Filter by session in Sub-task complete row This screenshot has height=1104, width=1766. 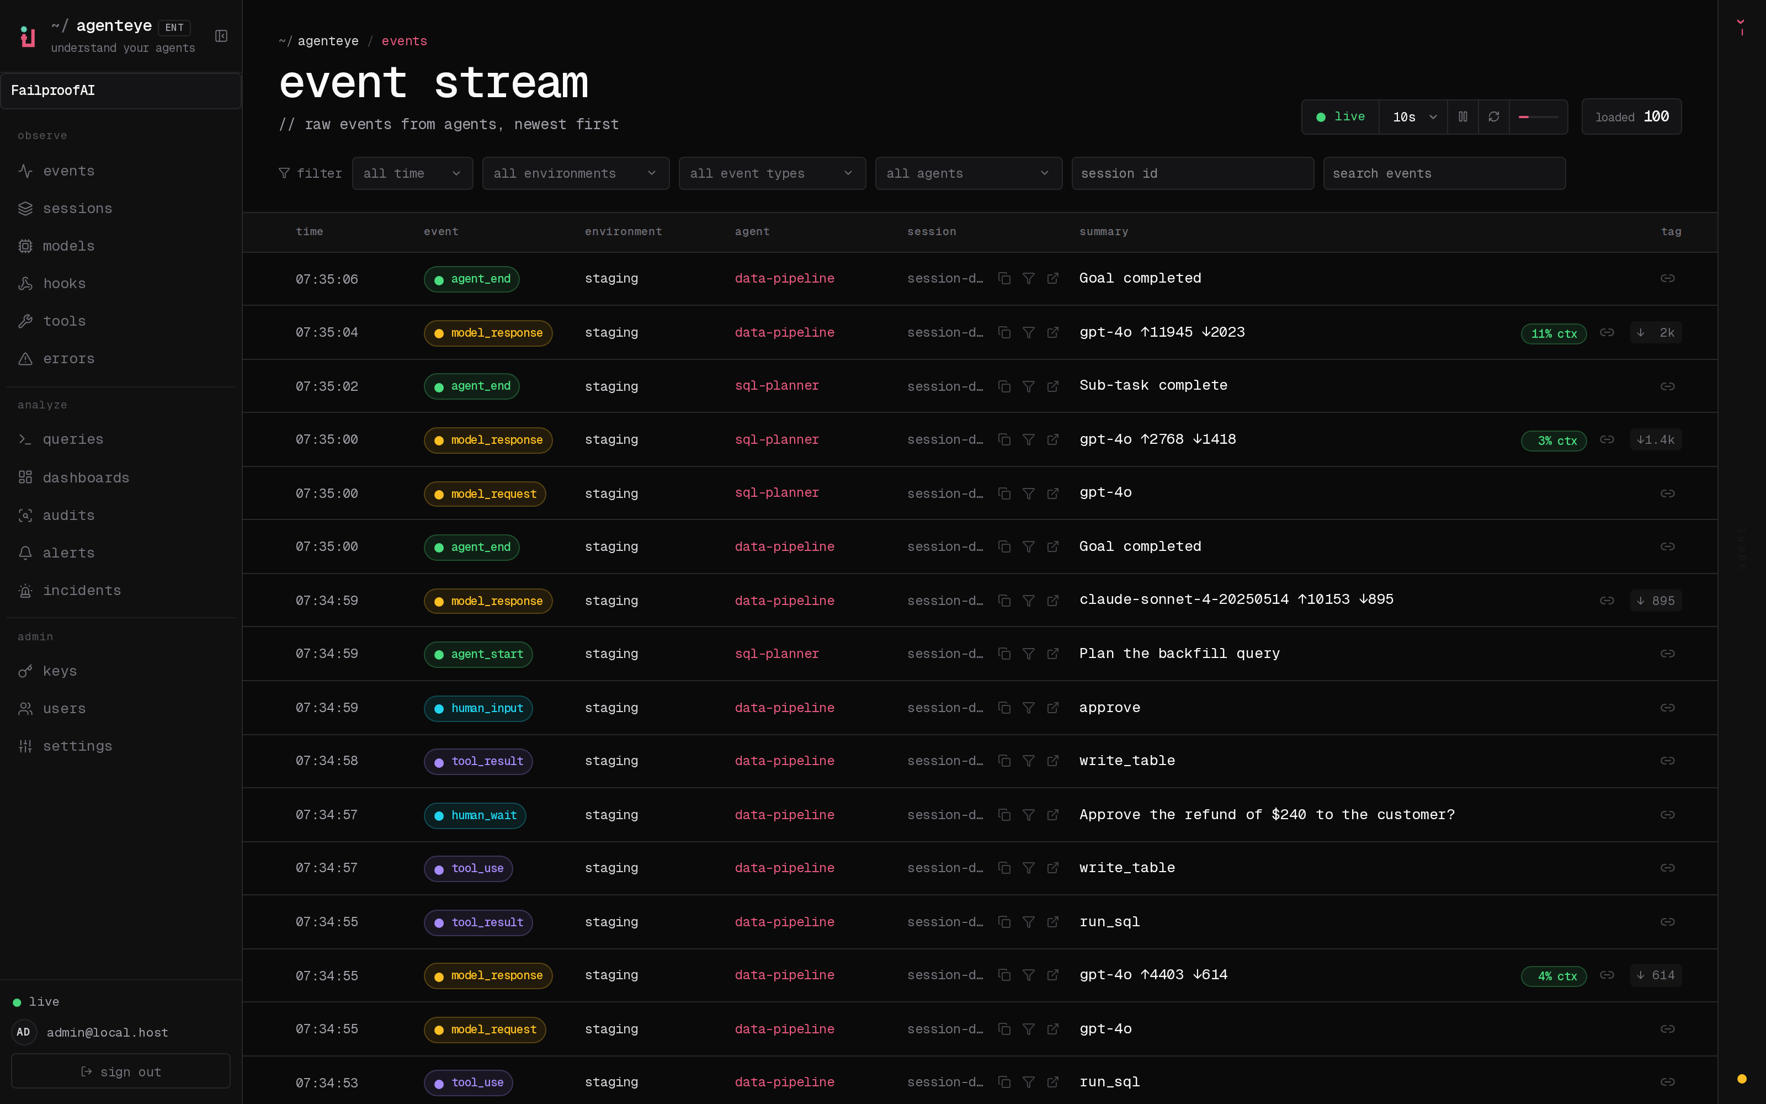point(1028,386)
